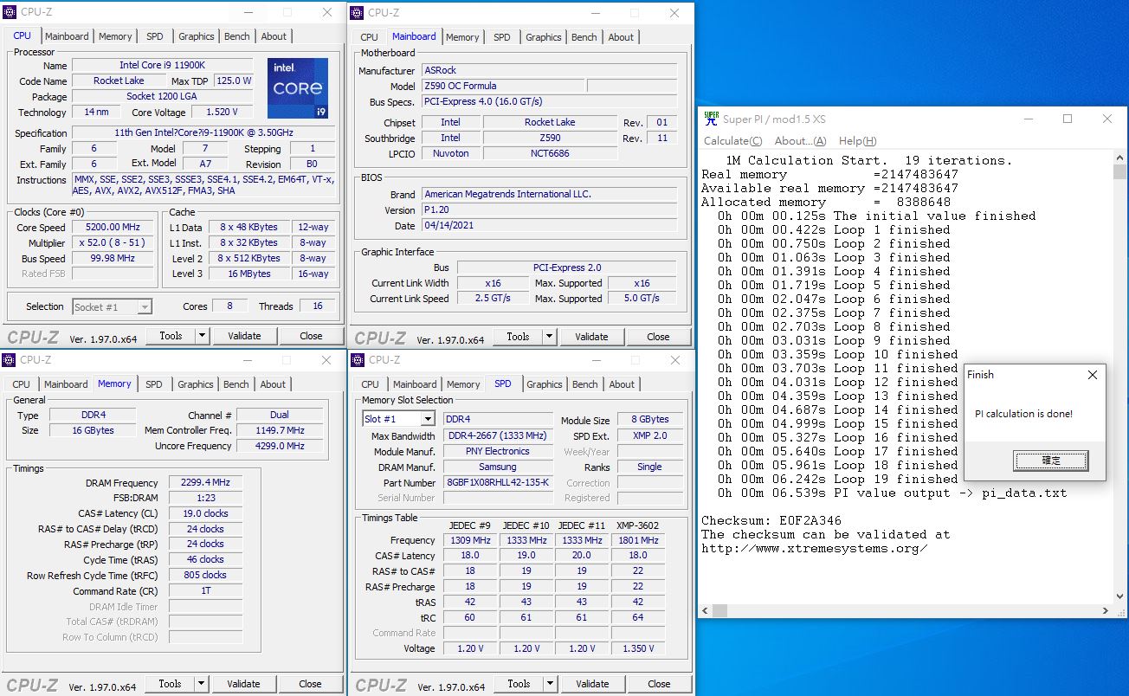Image resolution: width=1129 pixels, height=696 pixels.
Task: Click the CPU-Z title bar icon in the Memory window
Action: (9, 359)
